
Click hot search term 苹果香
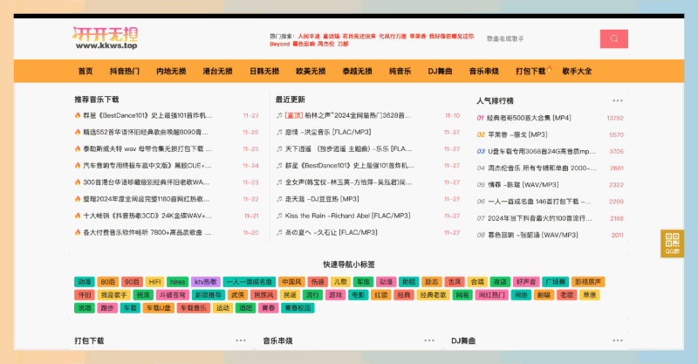pos(418,37)
